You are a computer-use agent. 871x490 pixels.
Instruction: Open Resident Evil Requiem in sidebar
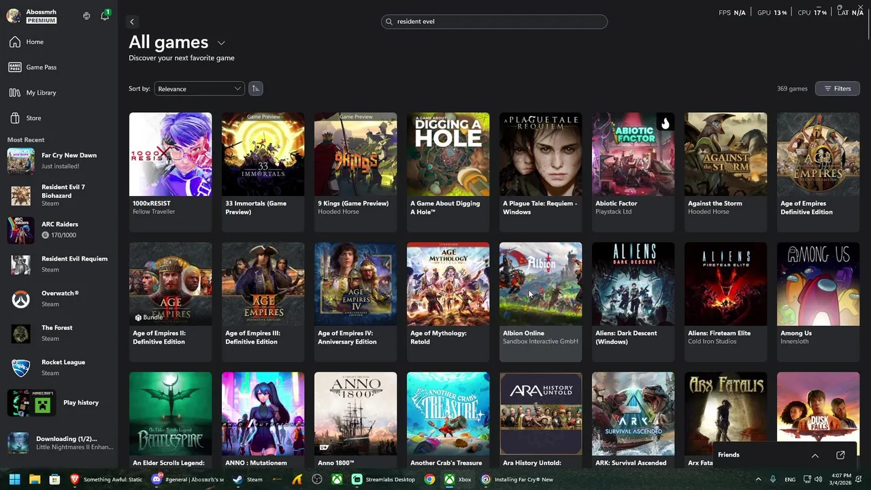pos(60,264)
